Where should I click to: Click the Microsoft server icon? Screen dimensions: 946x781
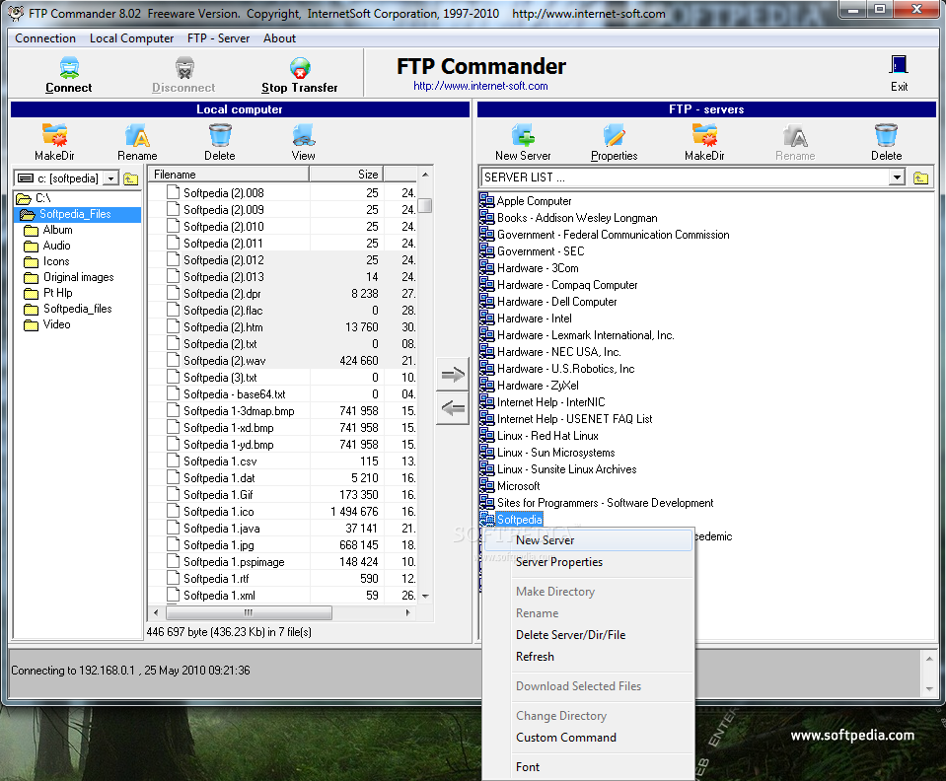pyautogui.click(x=487, y=485)
